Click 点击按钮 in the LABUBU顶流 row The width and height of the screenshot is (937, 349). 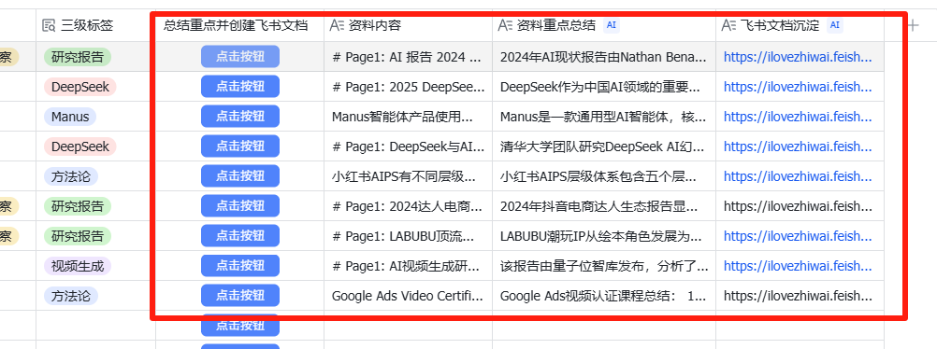click(240, 236)
